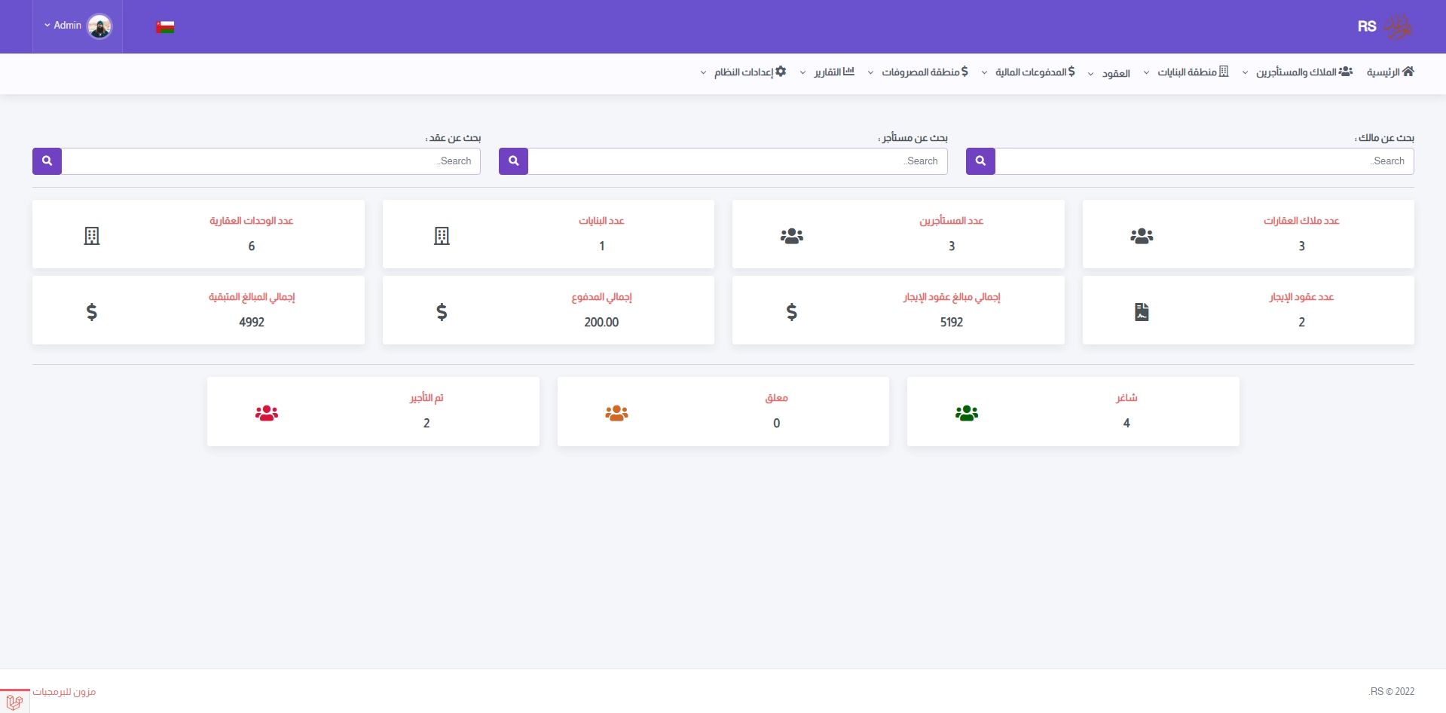Click the contract search input field
The height and width of the screenshot is (713, 1446).
pos(271,161)
